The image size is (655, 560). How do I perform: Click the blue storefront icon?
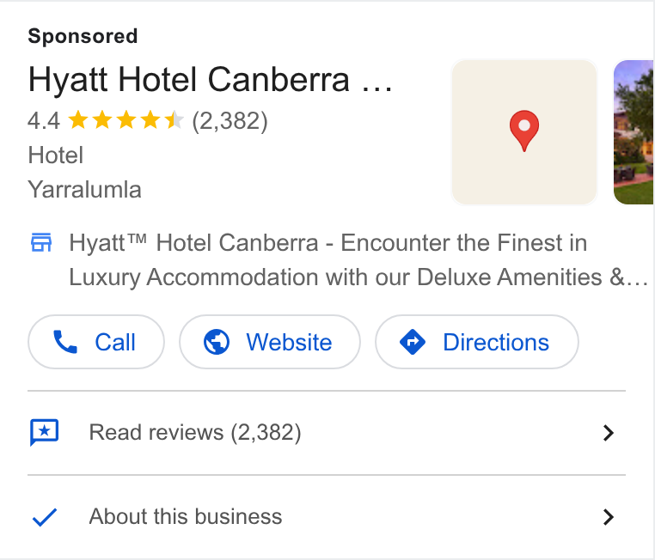click(x=41, y=242)
